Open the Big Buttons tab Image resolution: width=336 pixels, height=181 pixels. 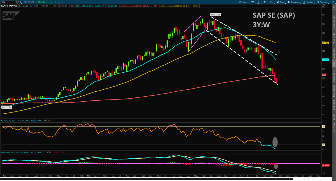(333, 53)
